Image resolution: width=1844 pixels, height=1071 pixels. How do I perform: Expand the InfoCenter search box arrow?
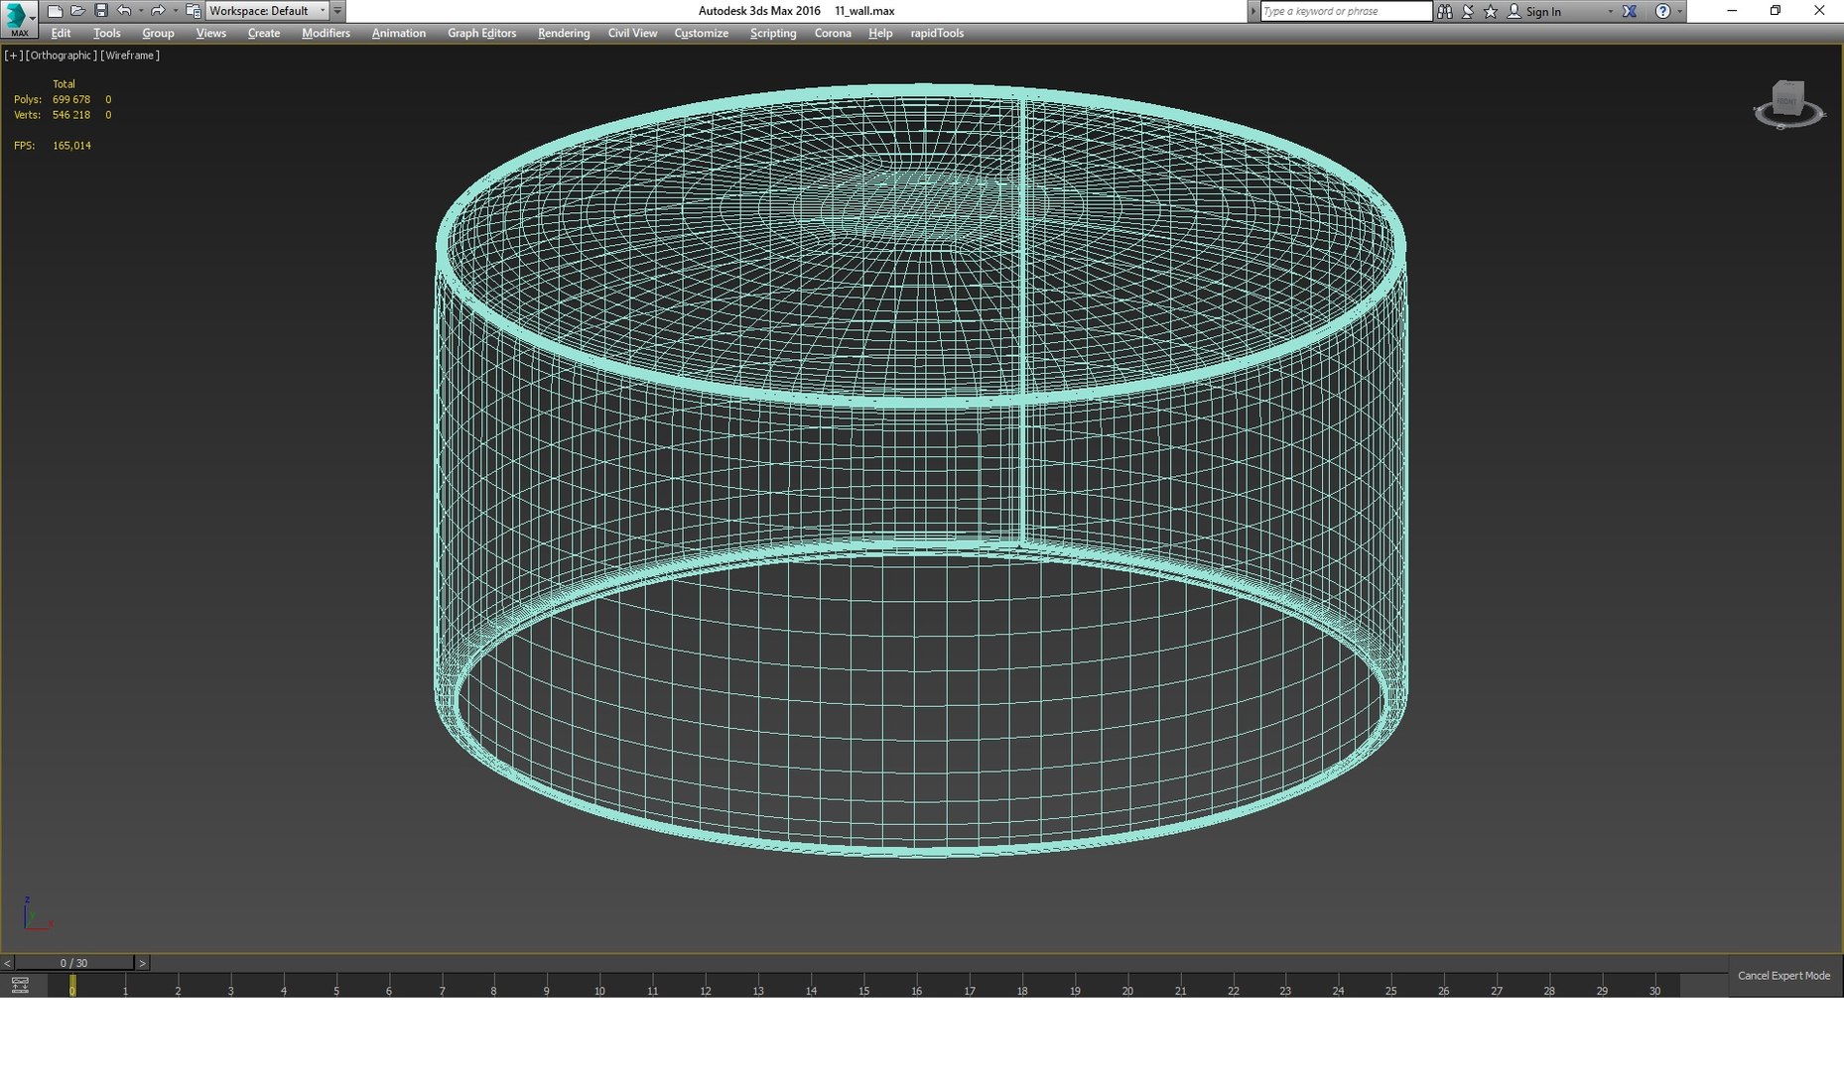1253,11
